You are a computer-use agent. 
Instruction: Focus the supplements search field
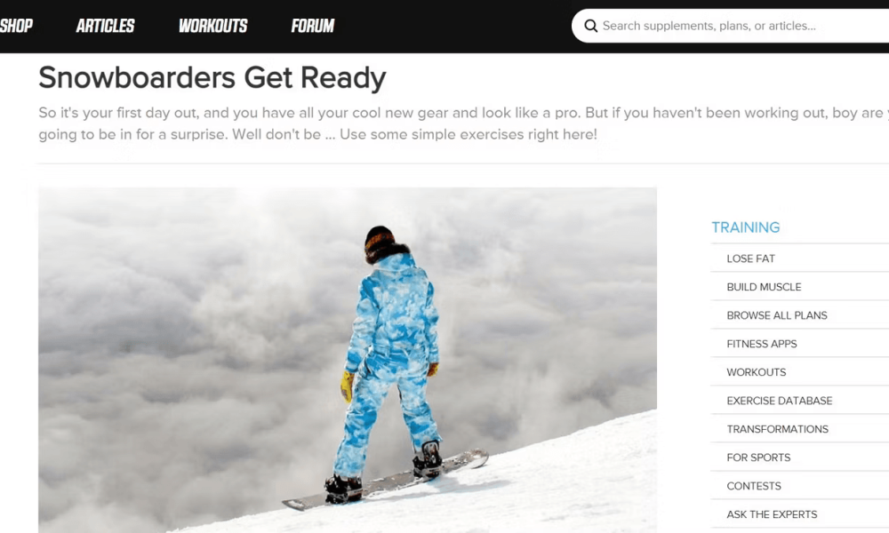point(730,26)
